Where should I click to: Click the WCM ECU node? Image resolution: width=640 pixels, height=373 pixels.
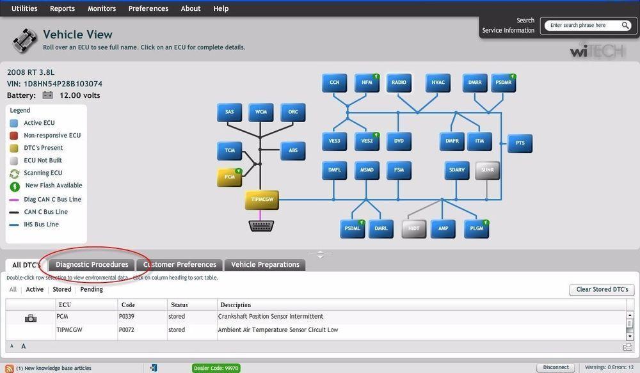(261, 112)
